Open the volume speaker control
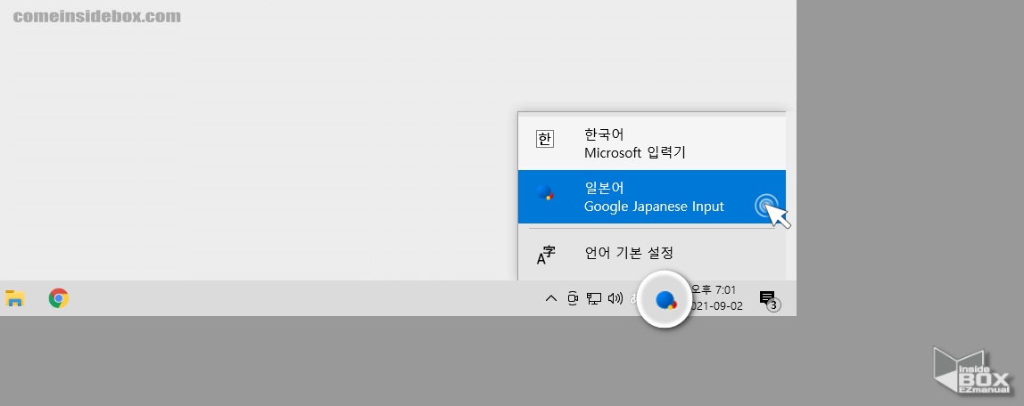The image size is (1024, 406). [615, 298]
